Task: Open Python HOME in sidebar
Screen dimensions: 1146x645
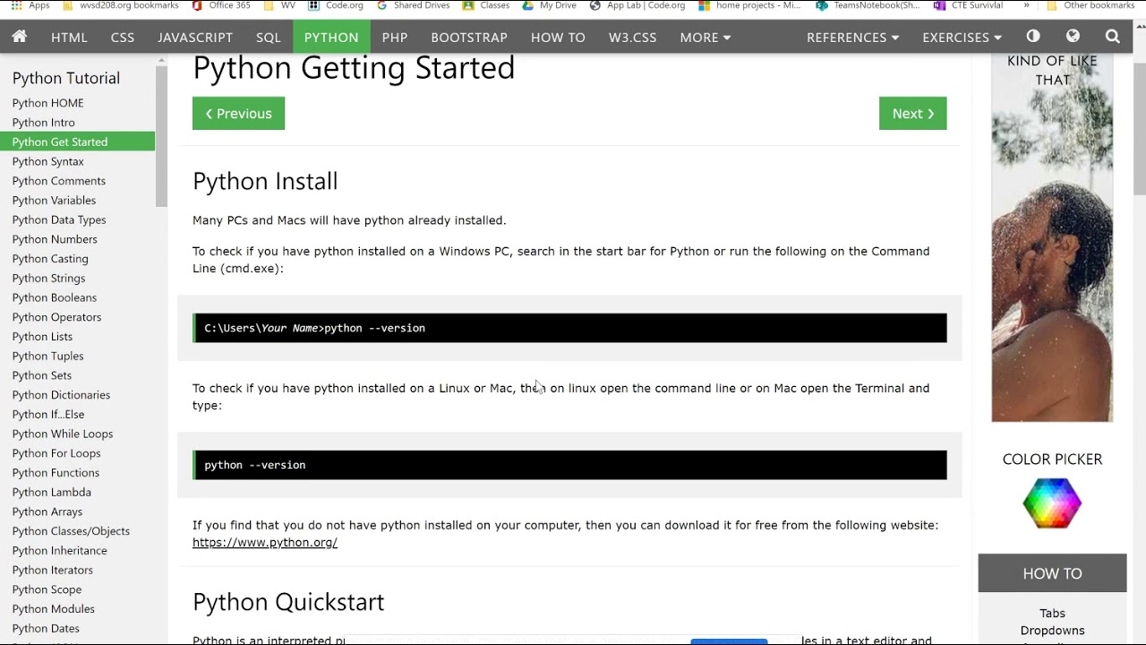Action: pos(47,103)
